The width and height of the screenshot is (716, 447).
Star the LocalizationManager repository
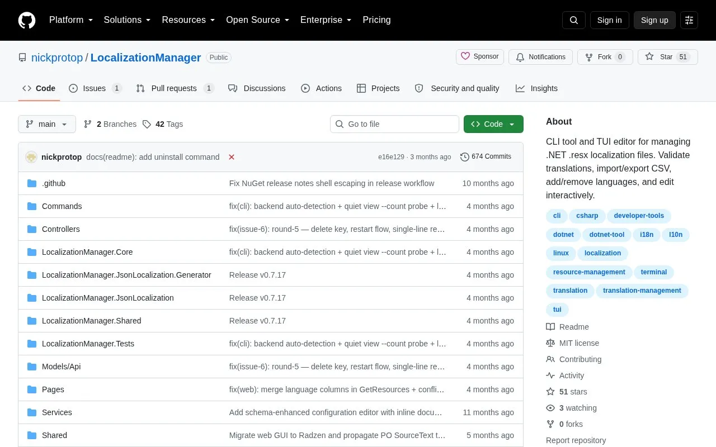[668, 57]
